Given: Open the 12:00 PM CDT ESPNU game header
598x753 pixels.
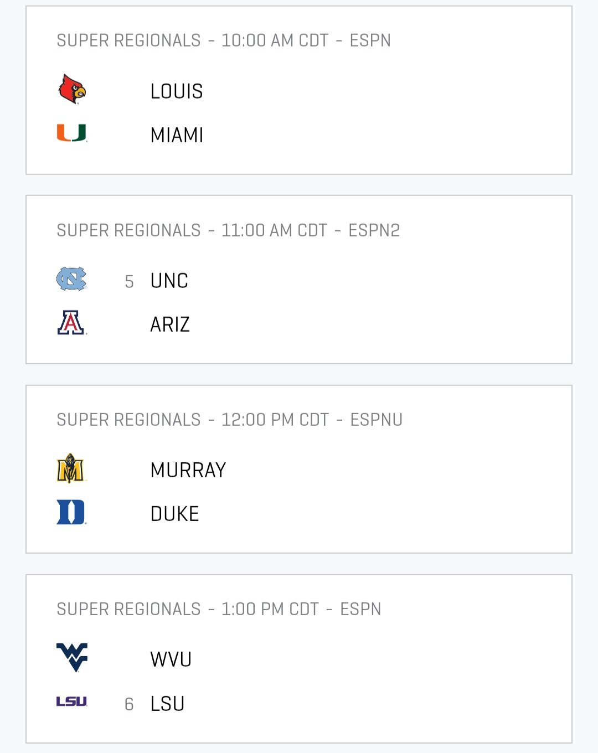Looking at the screenshot, I should tap(230, 420).
